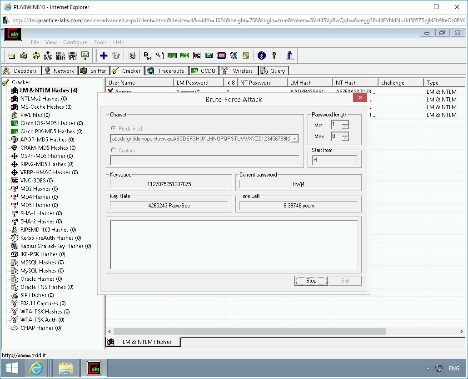Open the Configure menu

click(75, 42)
